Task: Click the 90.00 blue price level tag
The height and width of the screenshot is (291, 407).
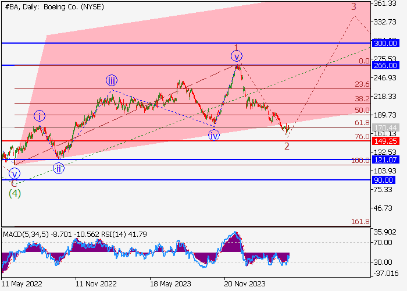Action: [384, 180]
